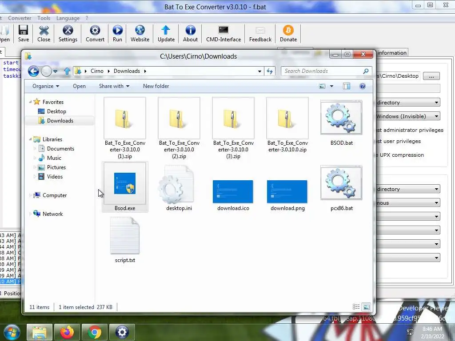Screen dimensions: 455x341
Task: Select Bat_To_Exe_Converter-3.0.10.0 (1).zip
Action: tap(125, 128)
